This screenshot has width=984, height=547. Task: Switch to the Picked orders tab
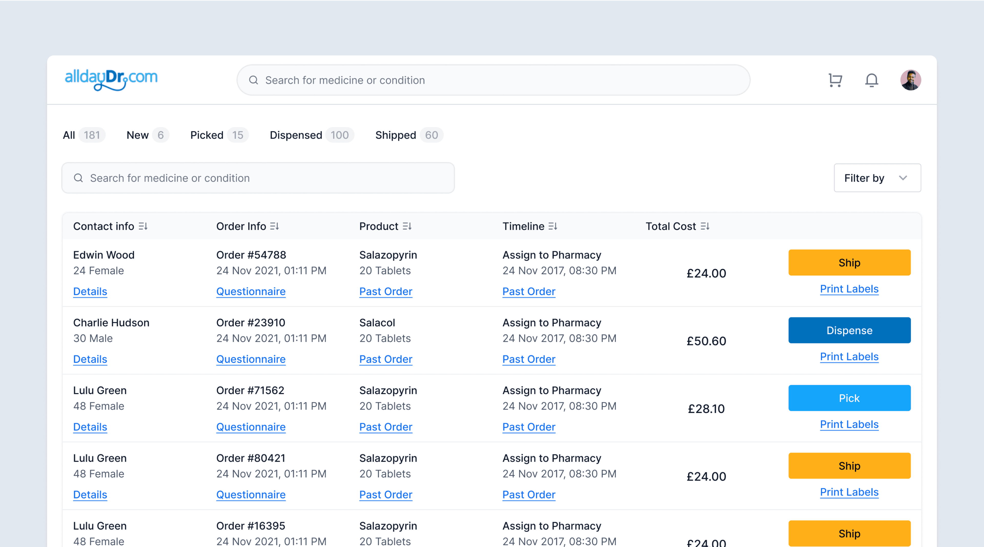219,135
